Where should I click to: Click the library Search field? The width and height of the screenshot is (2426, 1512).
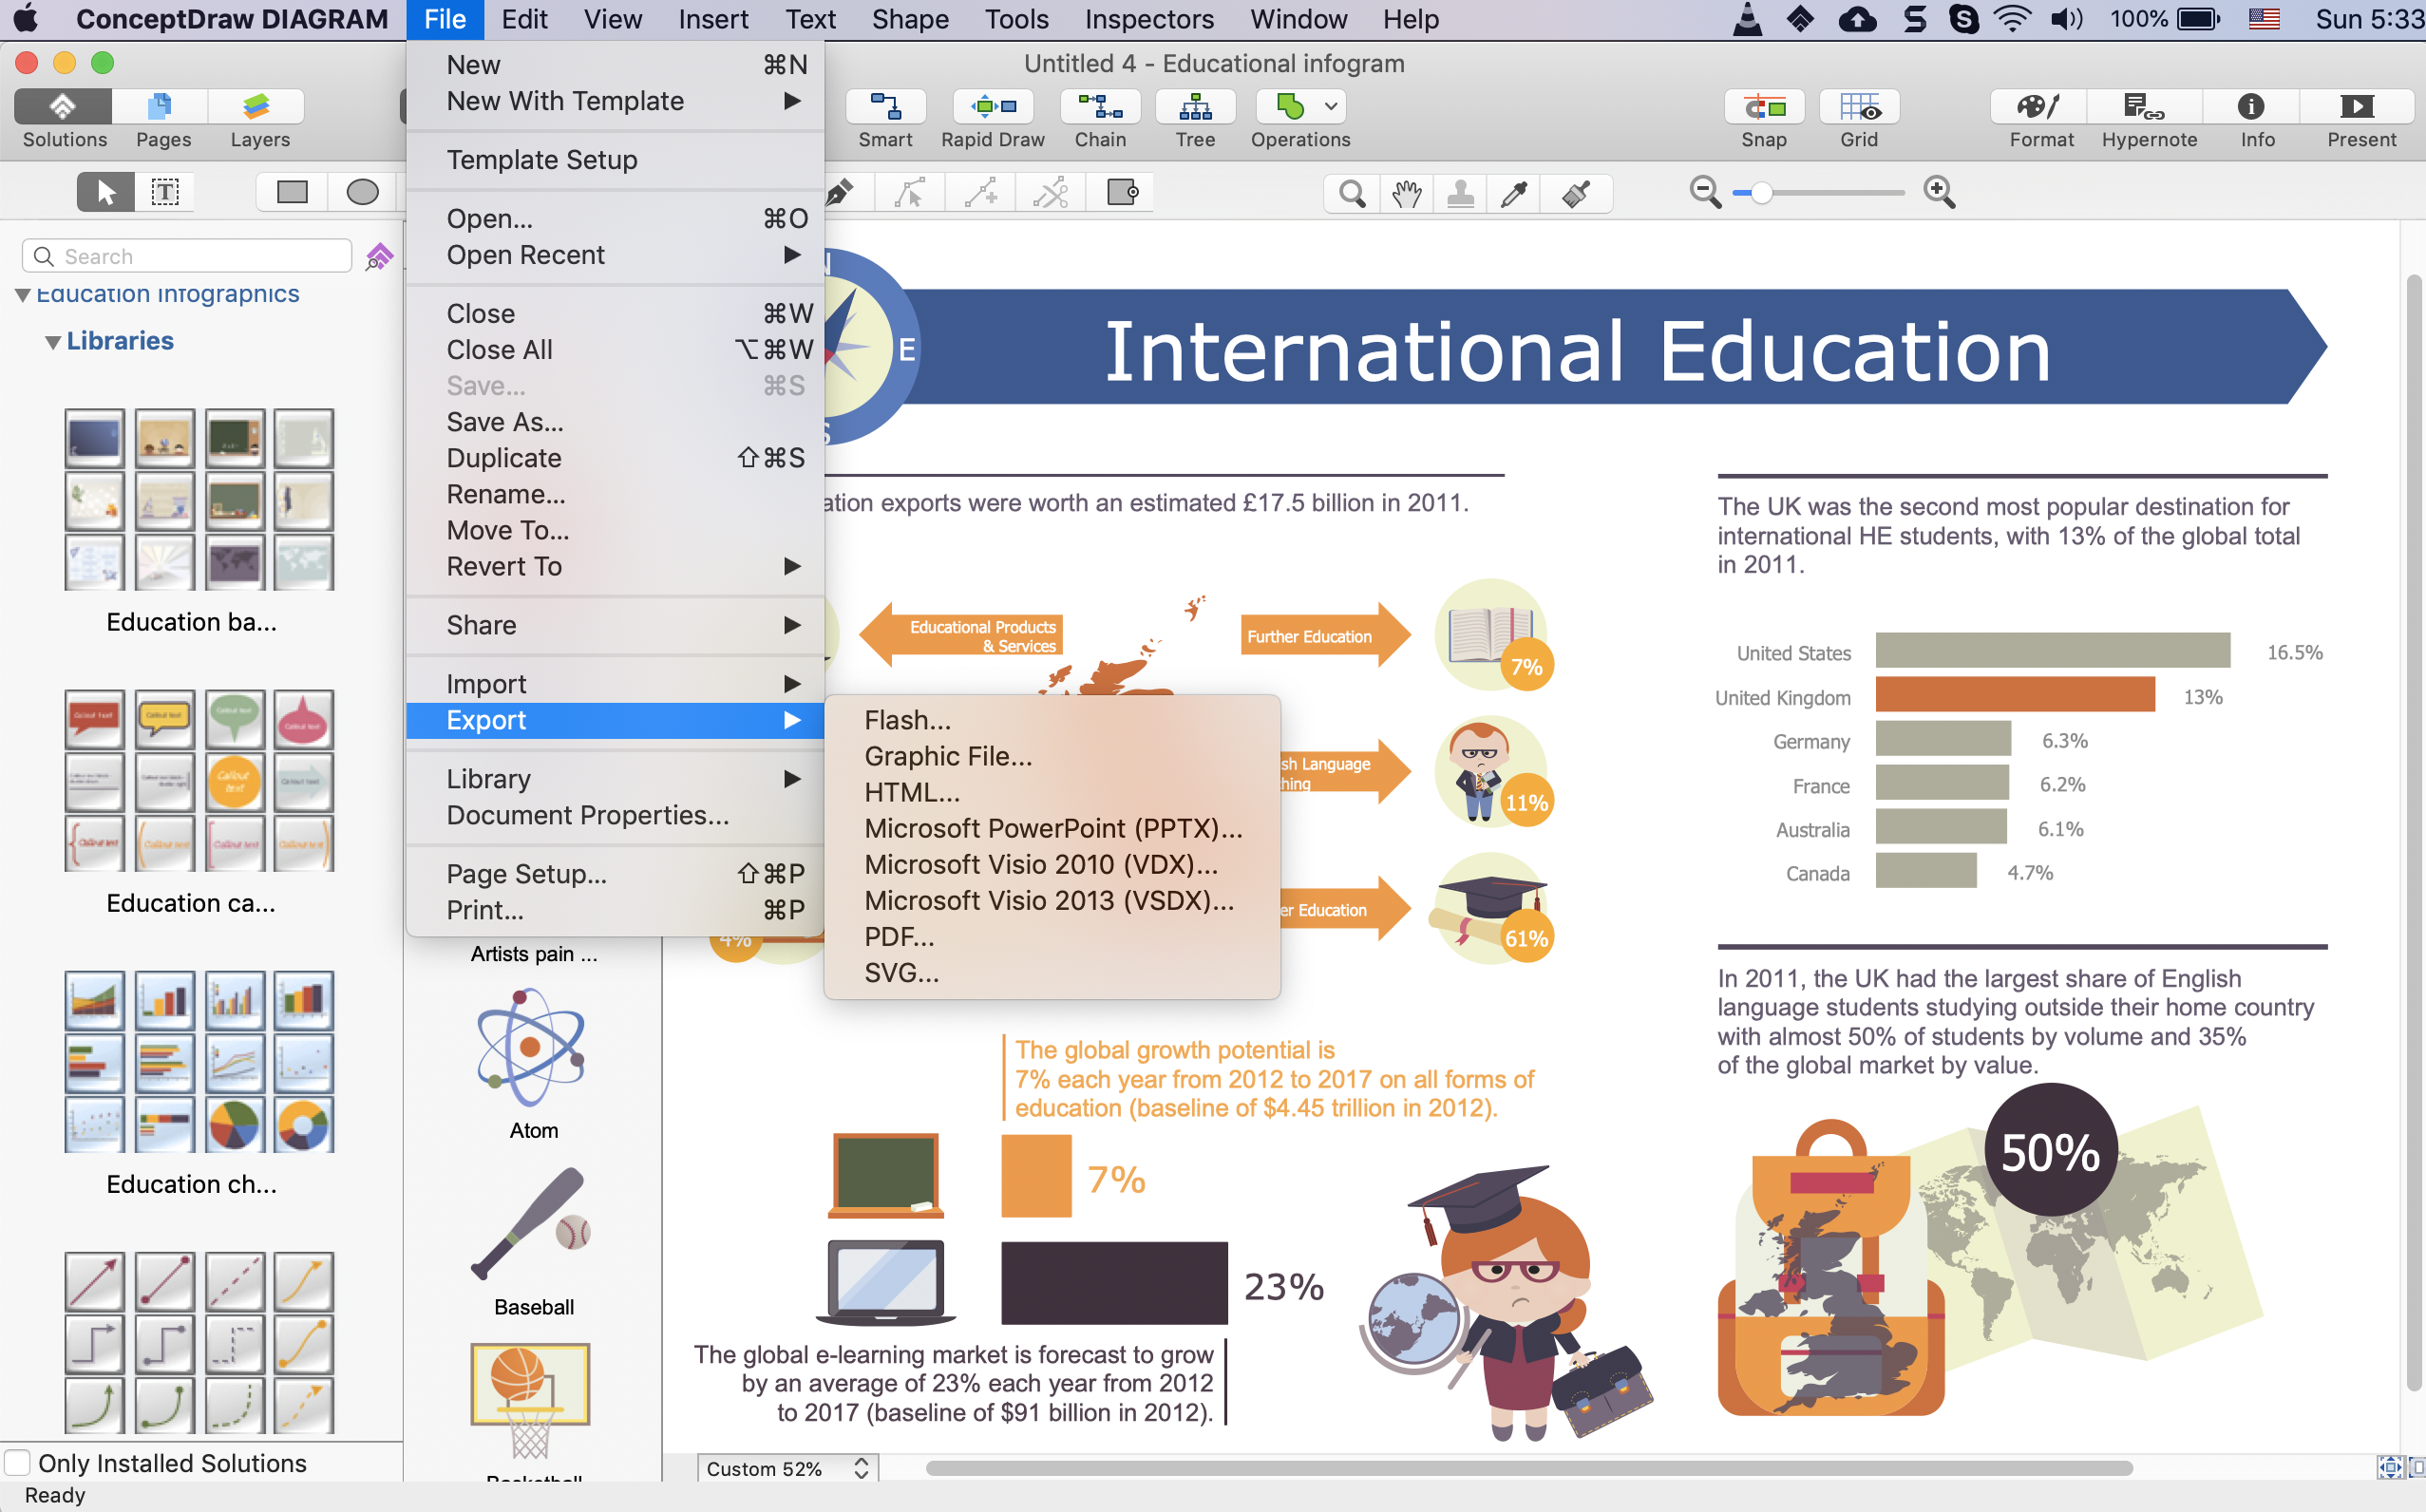187,256
